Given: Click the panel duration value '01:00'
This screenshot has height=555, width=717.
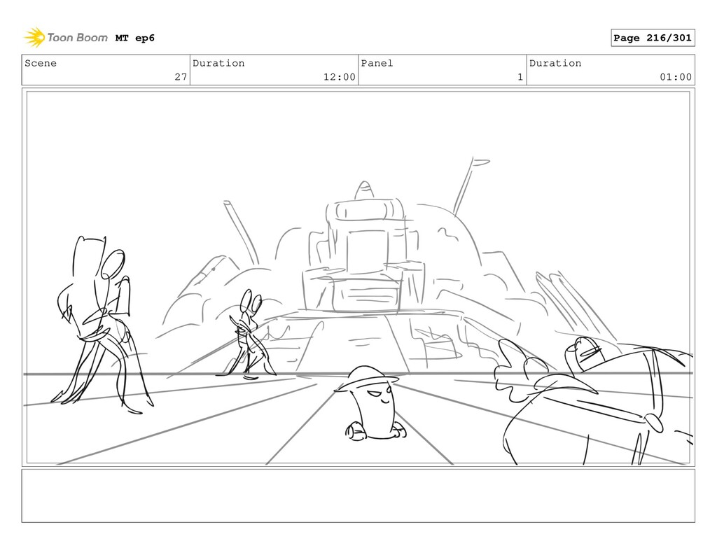Looking at the screenshot, I should tap(676, 77).
